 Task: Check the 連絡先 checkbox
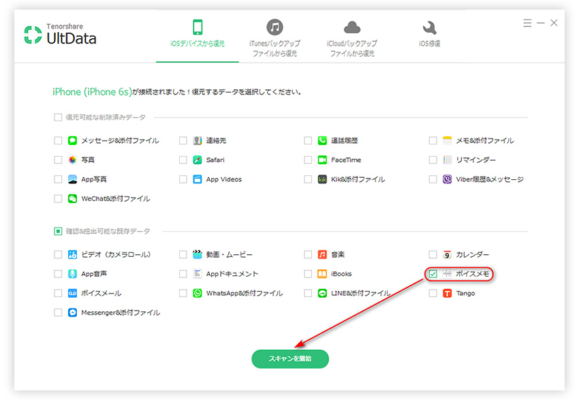click(183, 141)
